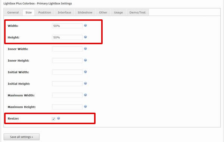Viewport: 224px width, 142px height.
Task: Switch to the Other tab
Action: pos(103,12)
